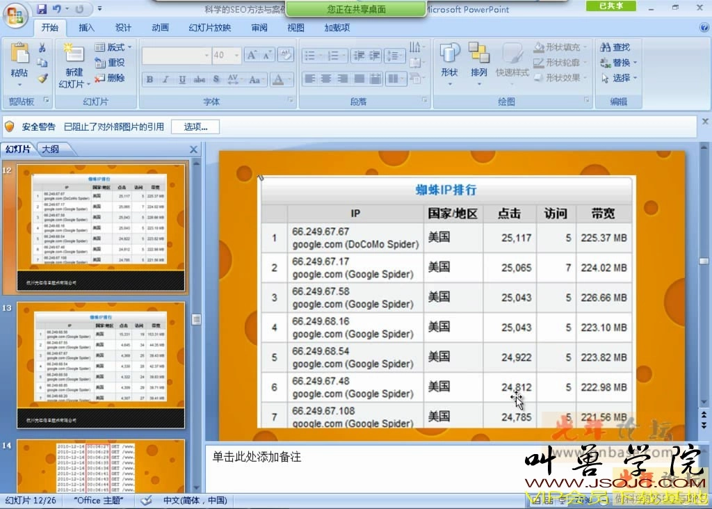
Task: Open the font size dropdown showing 40
Action: tap(236, 56)
